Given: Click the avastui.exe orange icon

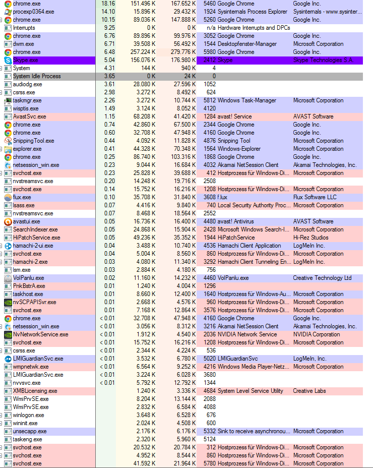Looking at the screenshot, I should pyautogui.click(x=8, y=221).
